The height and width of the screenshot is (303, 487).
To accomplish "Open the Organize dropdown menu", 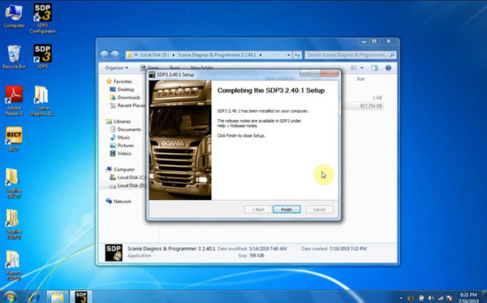I will [116, 67].
